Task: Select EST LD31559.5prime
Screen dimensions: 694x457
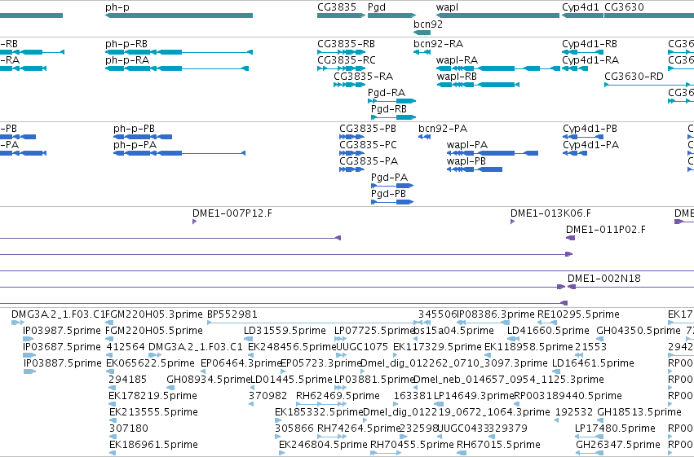Action: [x=248, y=339]
